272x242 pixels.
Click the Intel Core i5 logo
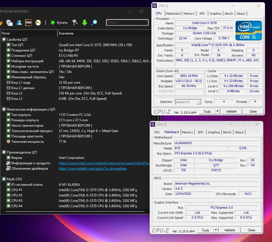tap(249, 31)
